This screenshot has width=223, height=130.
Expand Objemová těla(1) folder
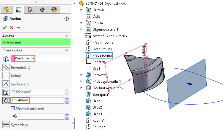tap(81, 29)
